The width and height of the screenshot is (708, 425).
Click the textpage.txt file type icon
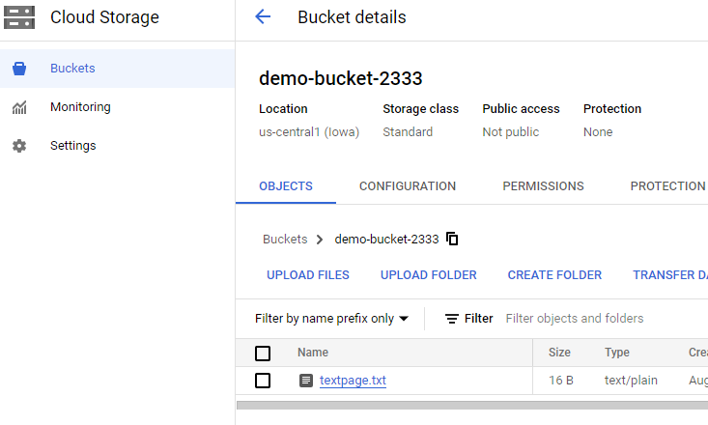coord(305,381)
